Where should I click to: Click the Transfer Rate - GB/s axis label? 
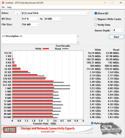pos(45,124)
